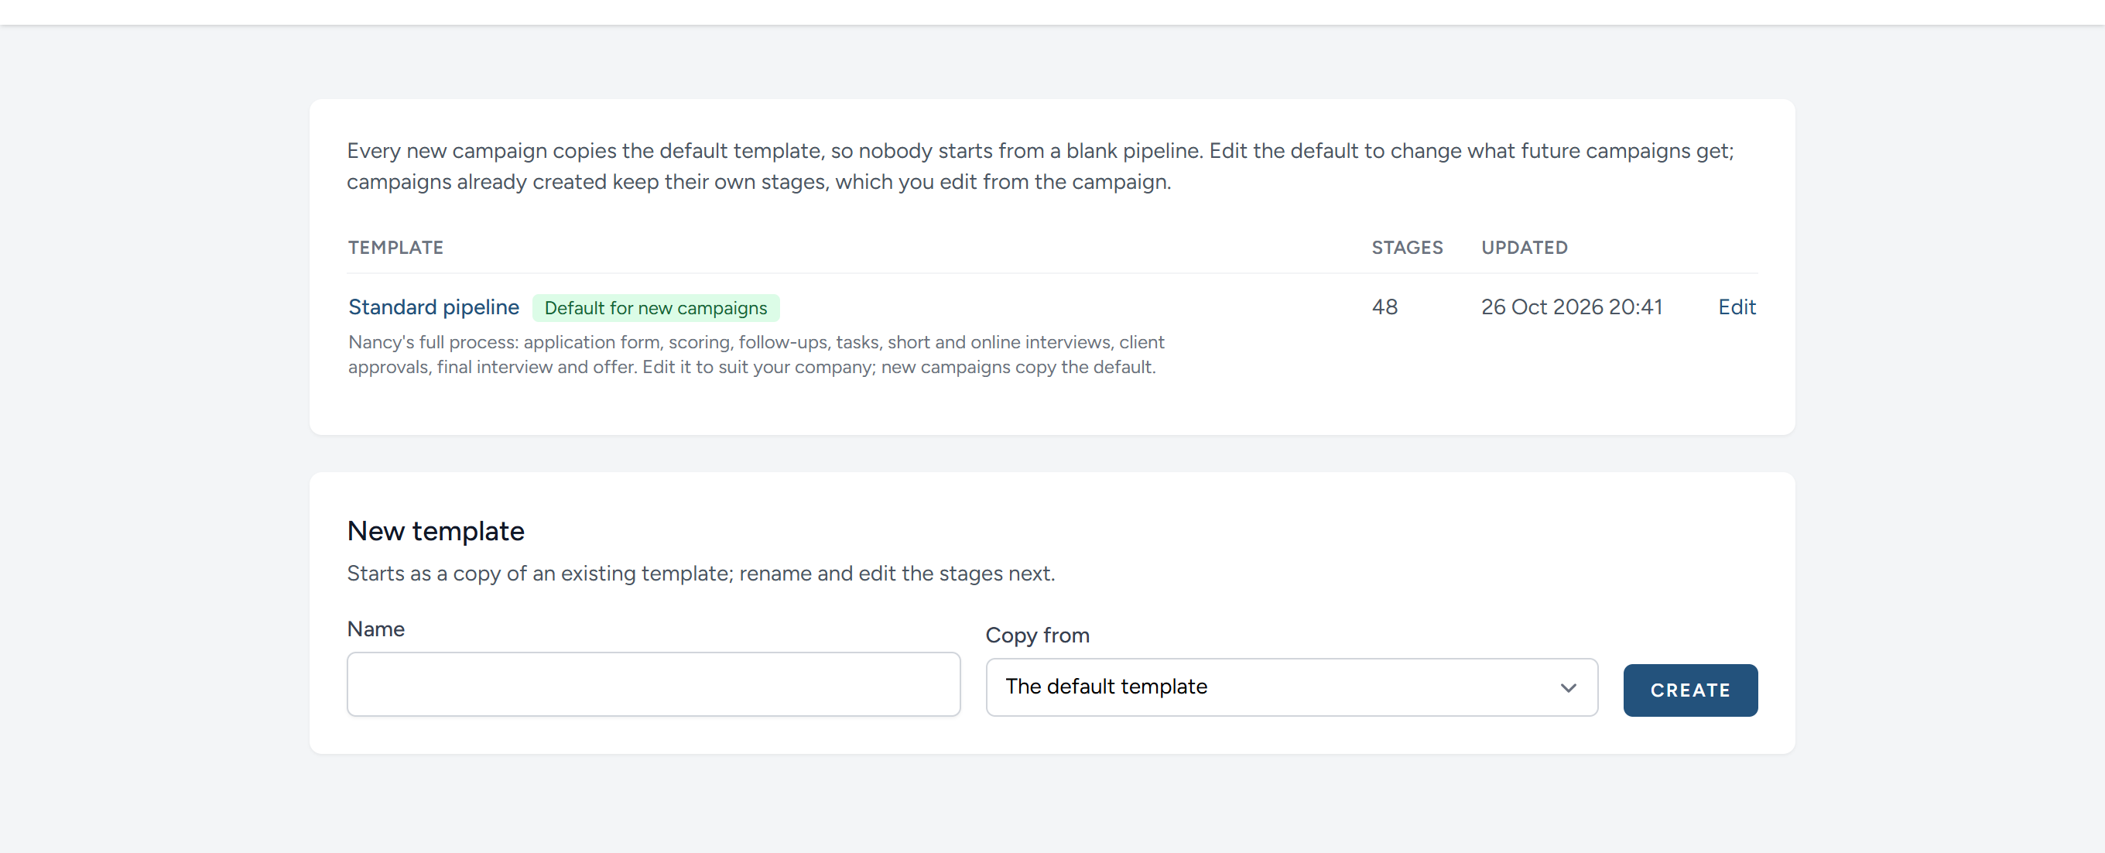
Task: Click the stages count 48
Action: click(1385, 307)
